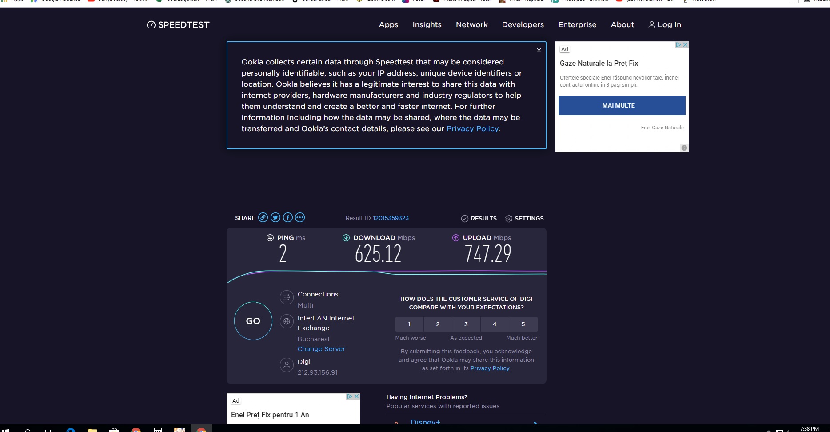Close the Ookla privacy notice
Screen dimensions: 830x432
click(x=539, y=50)
